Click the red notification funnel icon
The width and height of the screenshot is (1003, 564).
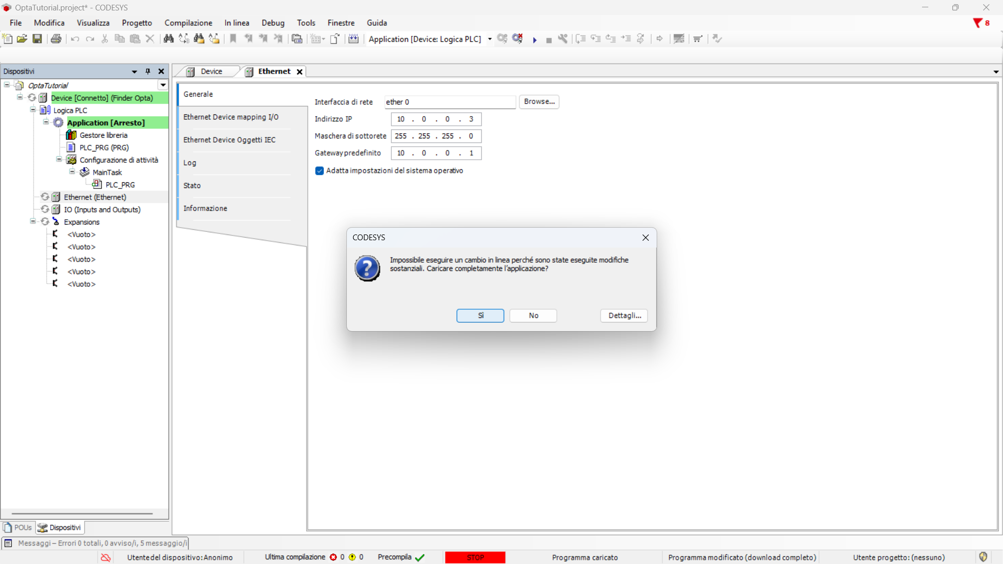(977, 23)
